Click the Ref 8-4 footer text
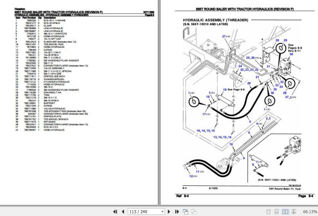This screenshot has width=318, height=216. click(182, 196)
